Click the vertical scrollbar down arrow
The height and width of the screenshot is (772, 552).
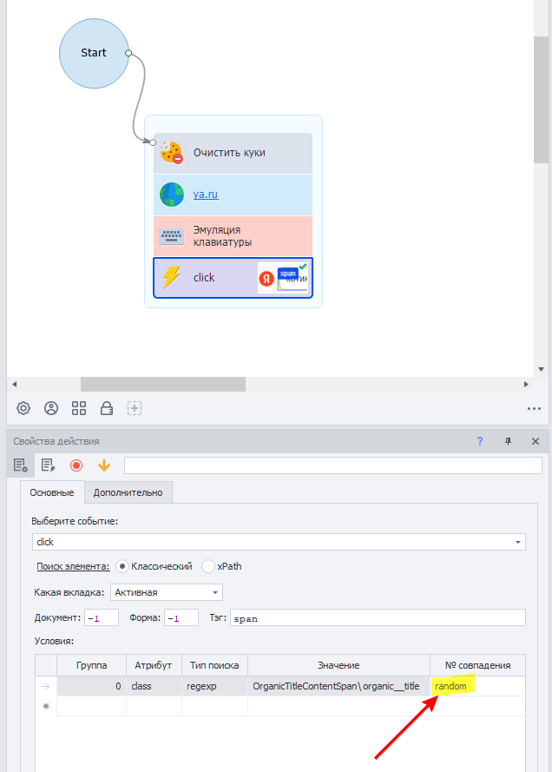[542, 369]
